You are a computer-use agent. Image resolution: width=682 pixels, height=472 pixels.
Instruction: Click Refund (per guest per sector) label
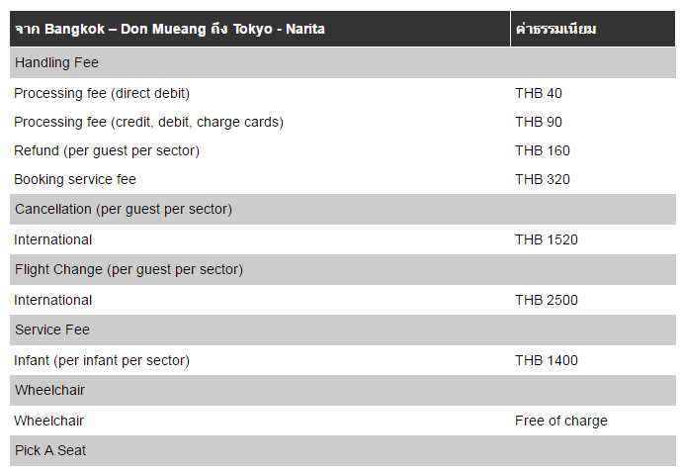pyautogui.click(x=107, y=150)
